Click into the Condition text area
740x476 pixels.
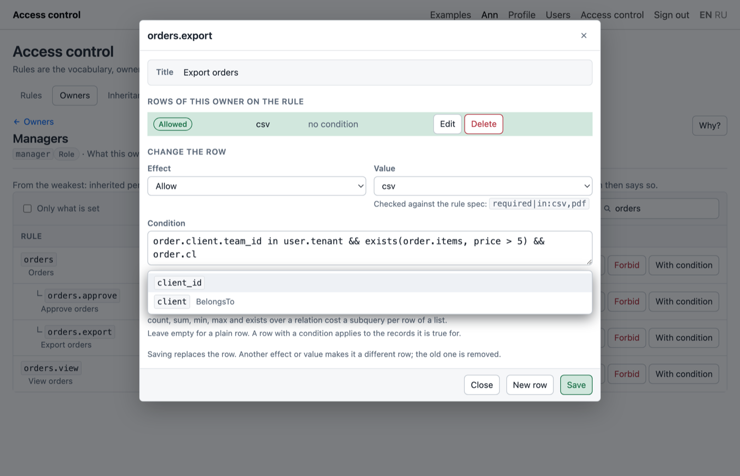(370, 248)
